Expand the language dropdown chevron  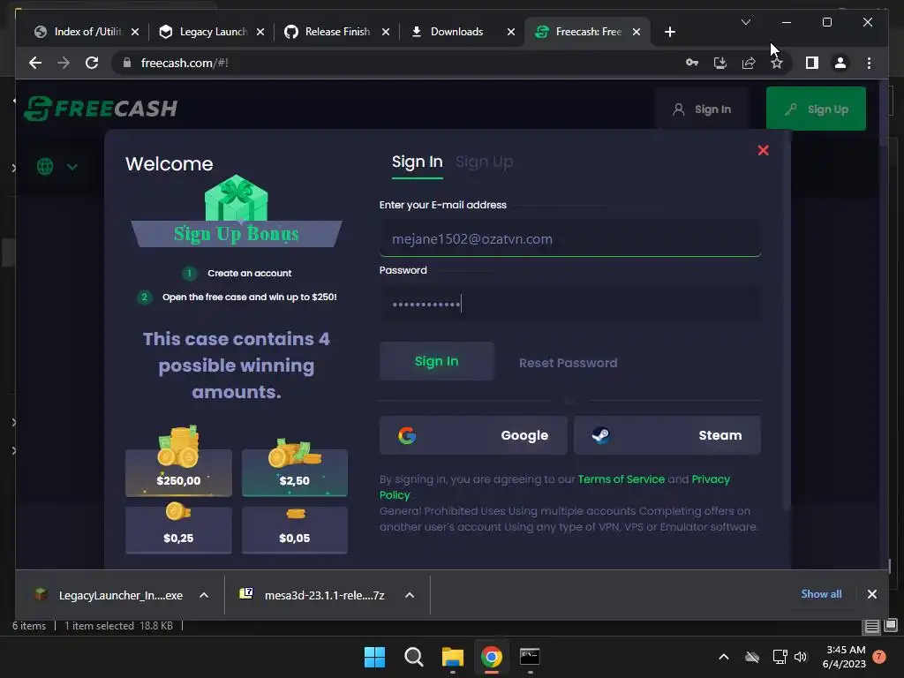click(72, 167)
